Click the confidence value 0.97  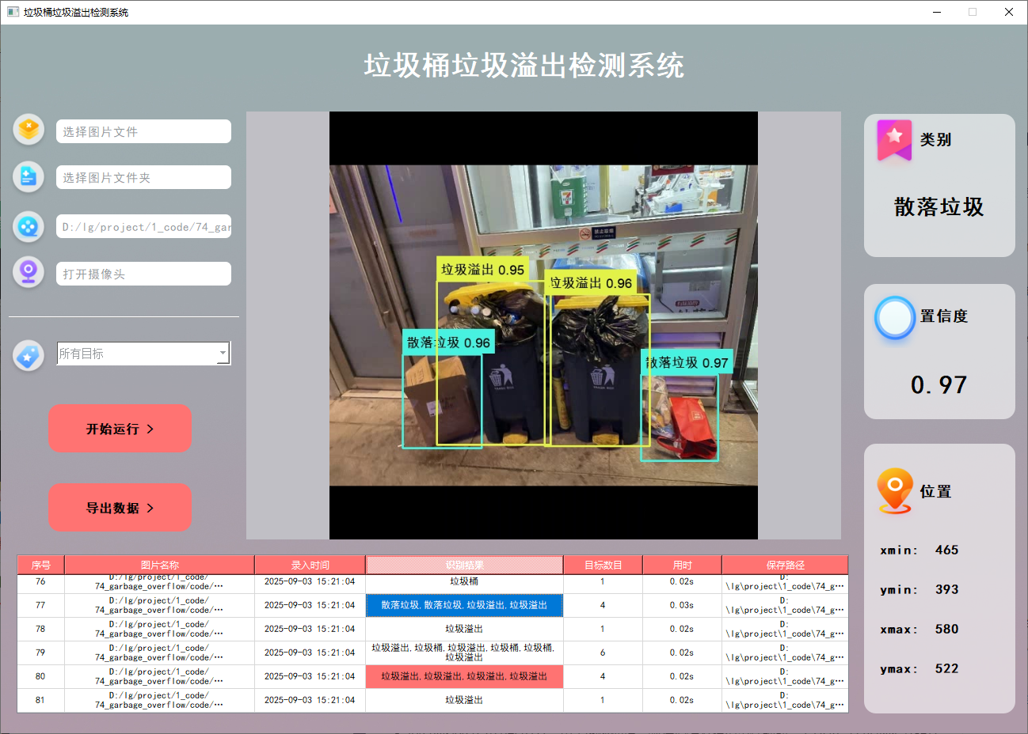pyautogui.click(x=939, y=385)
